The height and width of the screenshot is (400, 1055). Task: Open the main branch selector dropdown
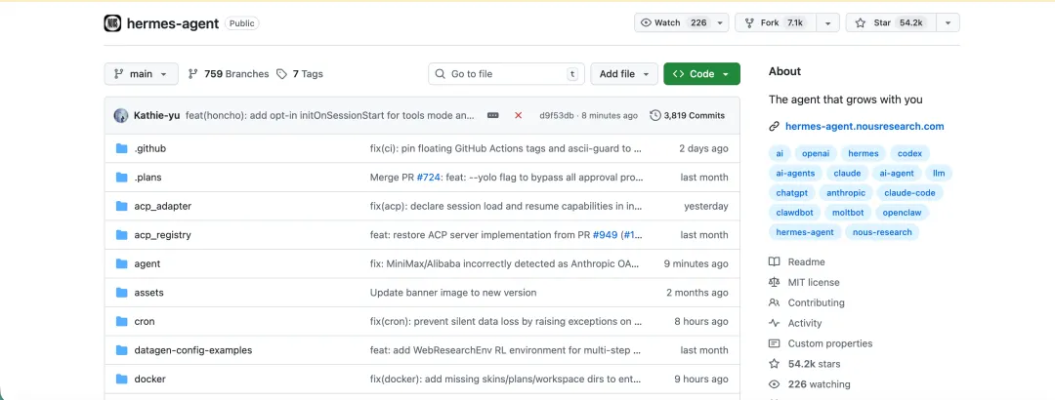click(x=142, y=74)
